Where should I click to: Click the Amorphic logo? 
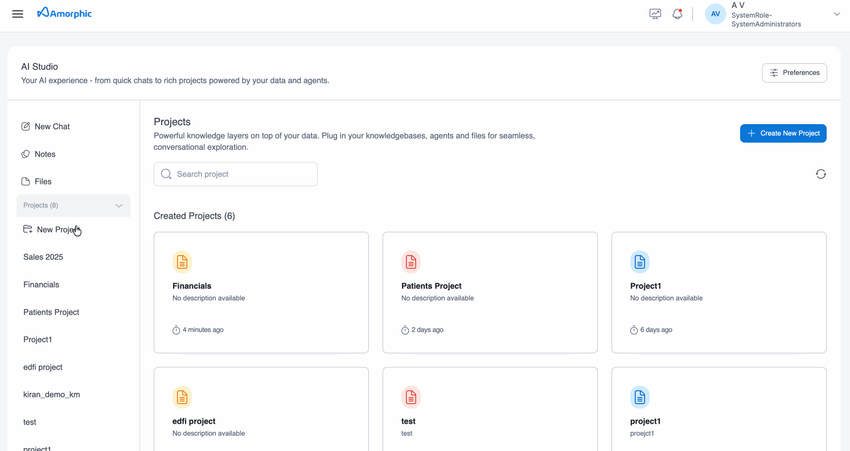click(x=64, y=13)
